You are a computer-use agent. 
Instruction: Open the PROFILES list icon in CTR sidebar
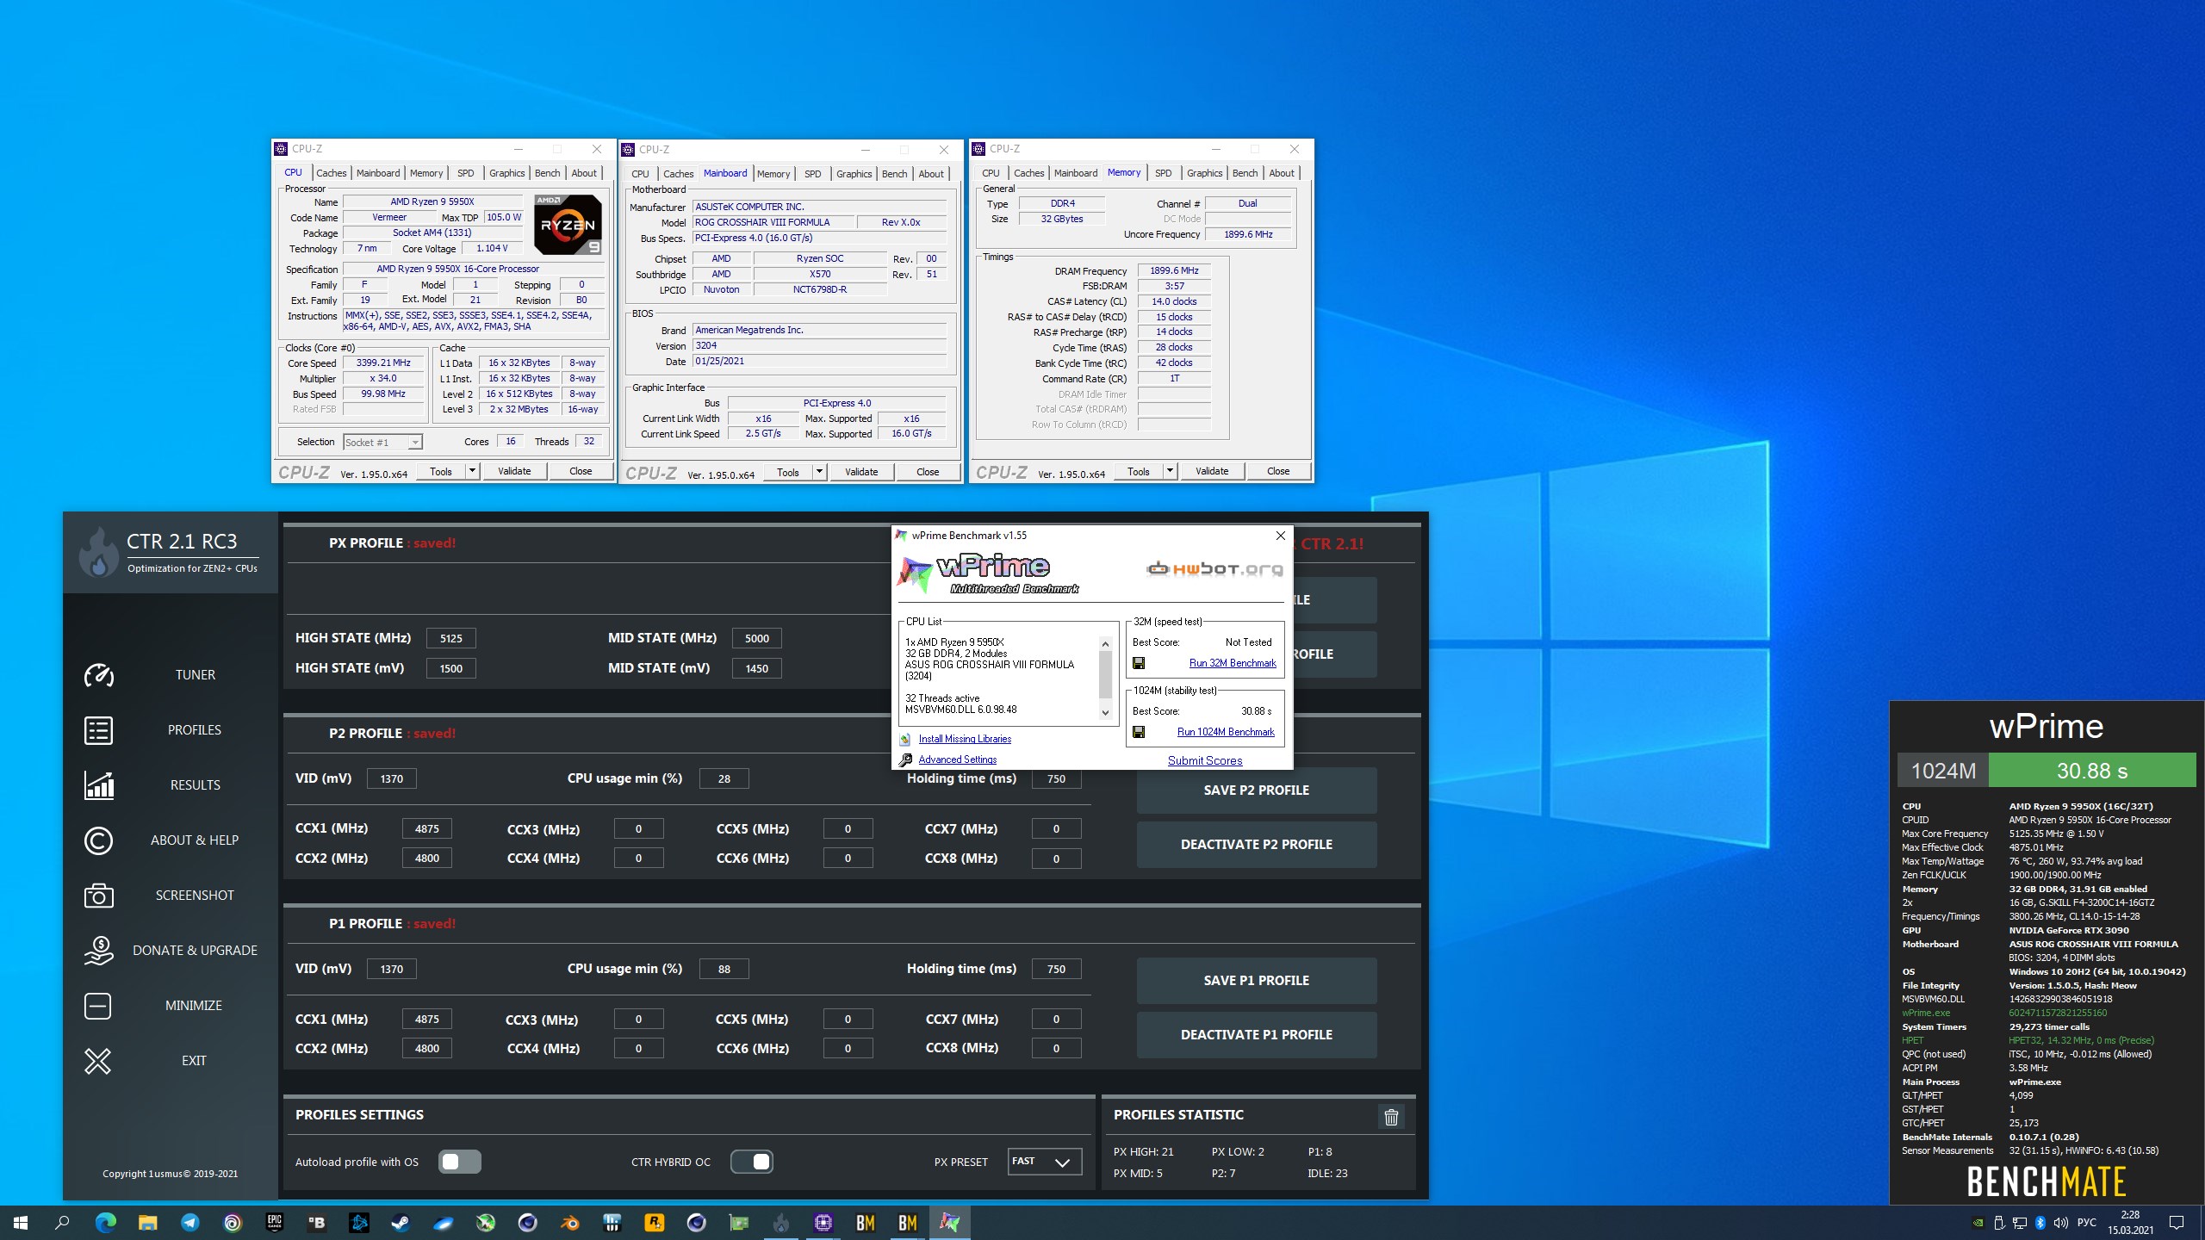98,730
